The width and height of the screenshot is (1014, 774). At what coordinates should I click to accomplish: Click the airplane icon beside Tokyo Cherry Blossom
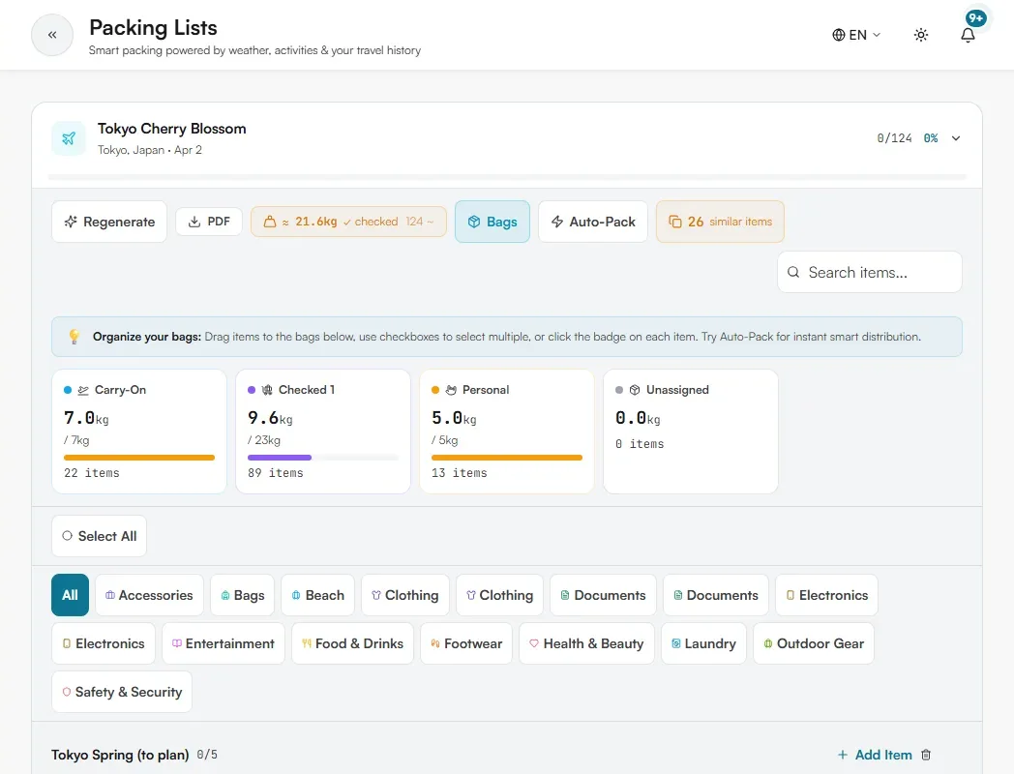tap(69, 138)
